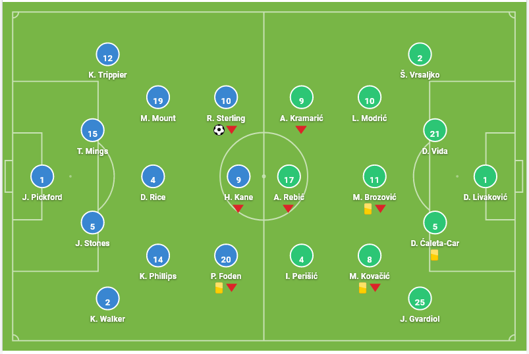Open the K. Walker player name link

point(107,319)
